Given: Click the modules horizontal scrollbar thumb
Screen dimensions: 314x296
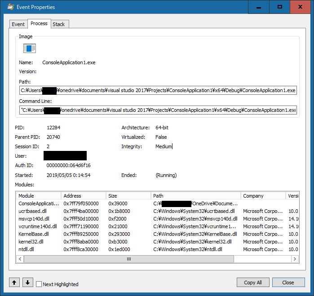Looking at the screenshot, I should [x=129, y=259].
